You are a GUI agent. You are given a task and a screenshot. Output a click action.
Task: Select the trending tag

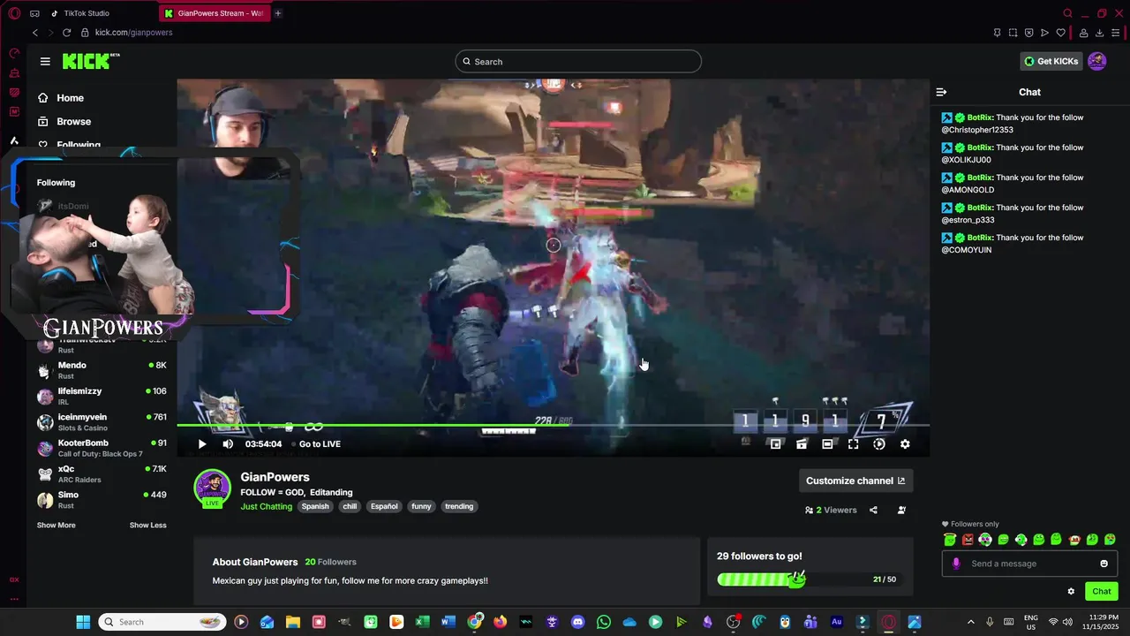[459, 507]
